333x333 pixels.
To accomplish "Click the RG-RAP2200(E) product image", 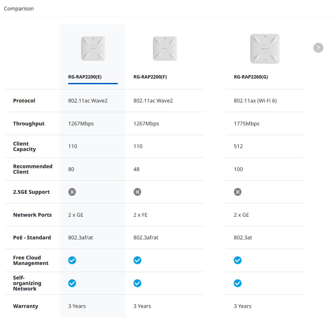I will click(93, 49).
